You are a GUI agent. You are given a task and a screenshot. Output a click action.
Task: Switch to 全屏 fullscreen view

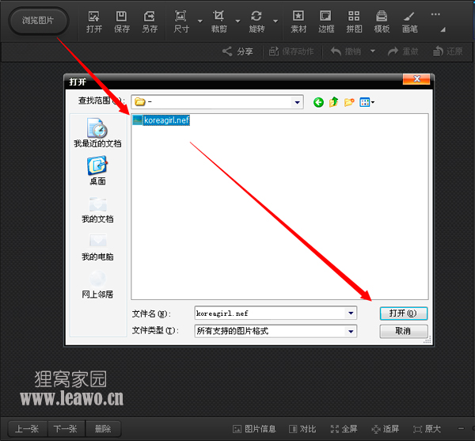click(x=344, y=429)
